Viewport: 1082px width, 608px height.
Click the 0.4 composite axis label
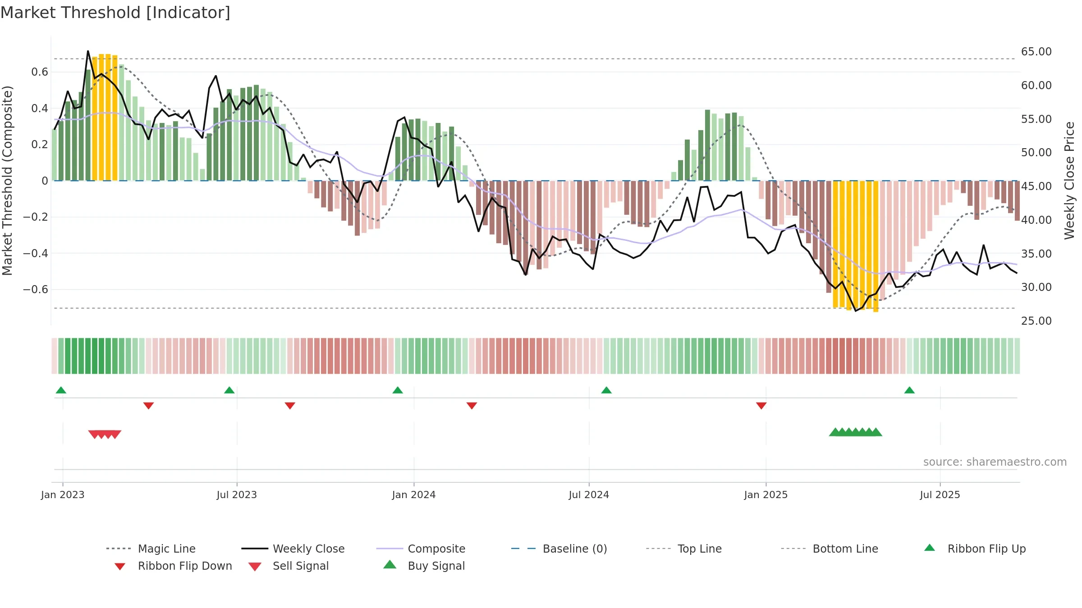(x=40, y=108)
